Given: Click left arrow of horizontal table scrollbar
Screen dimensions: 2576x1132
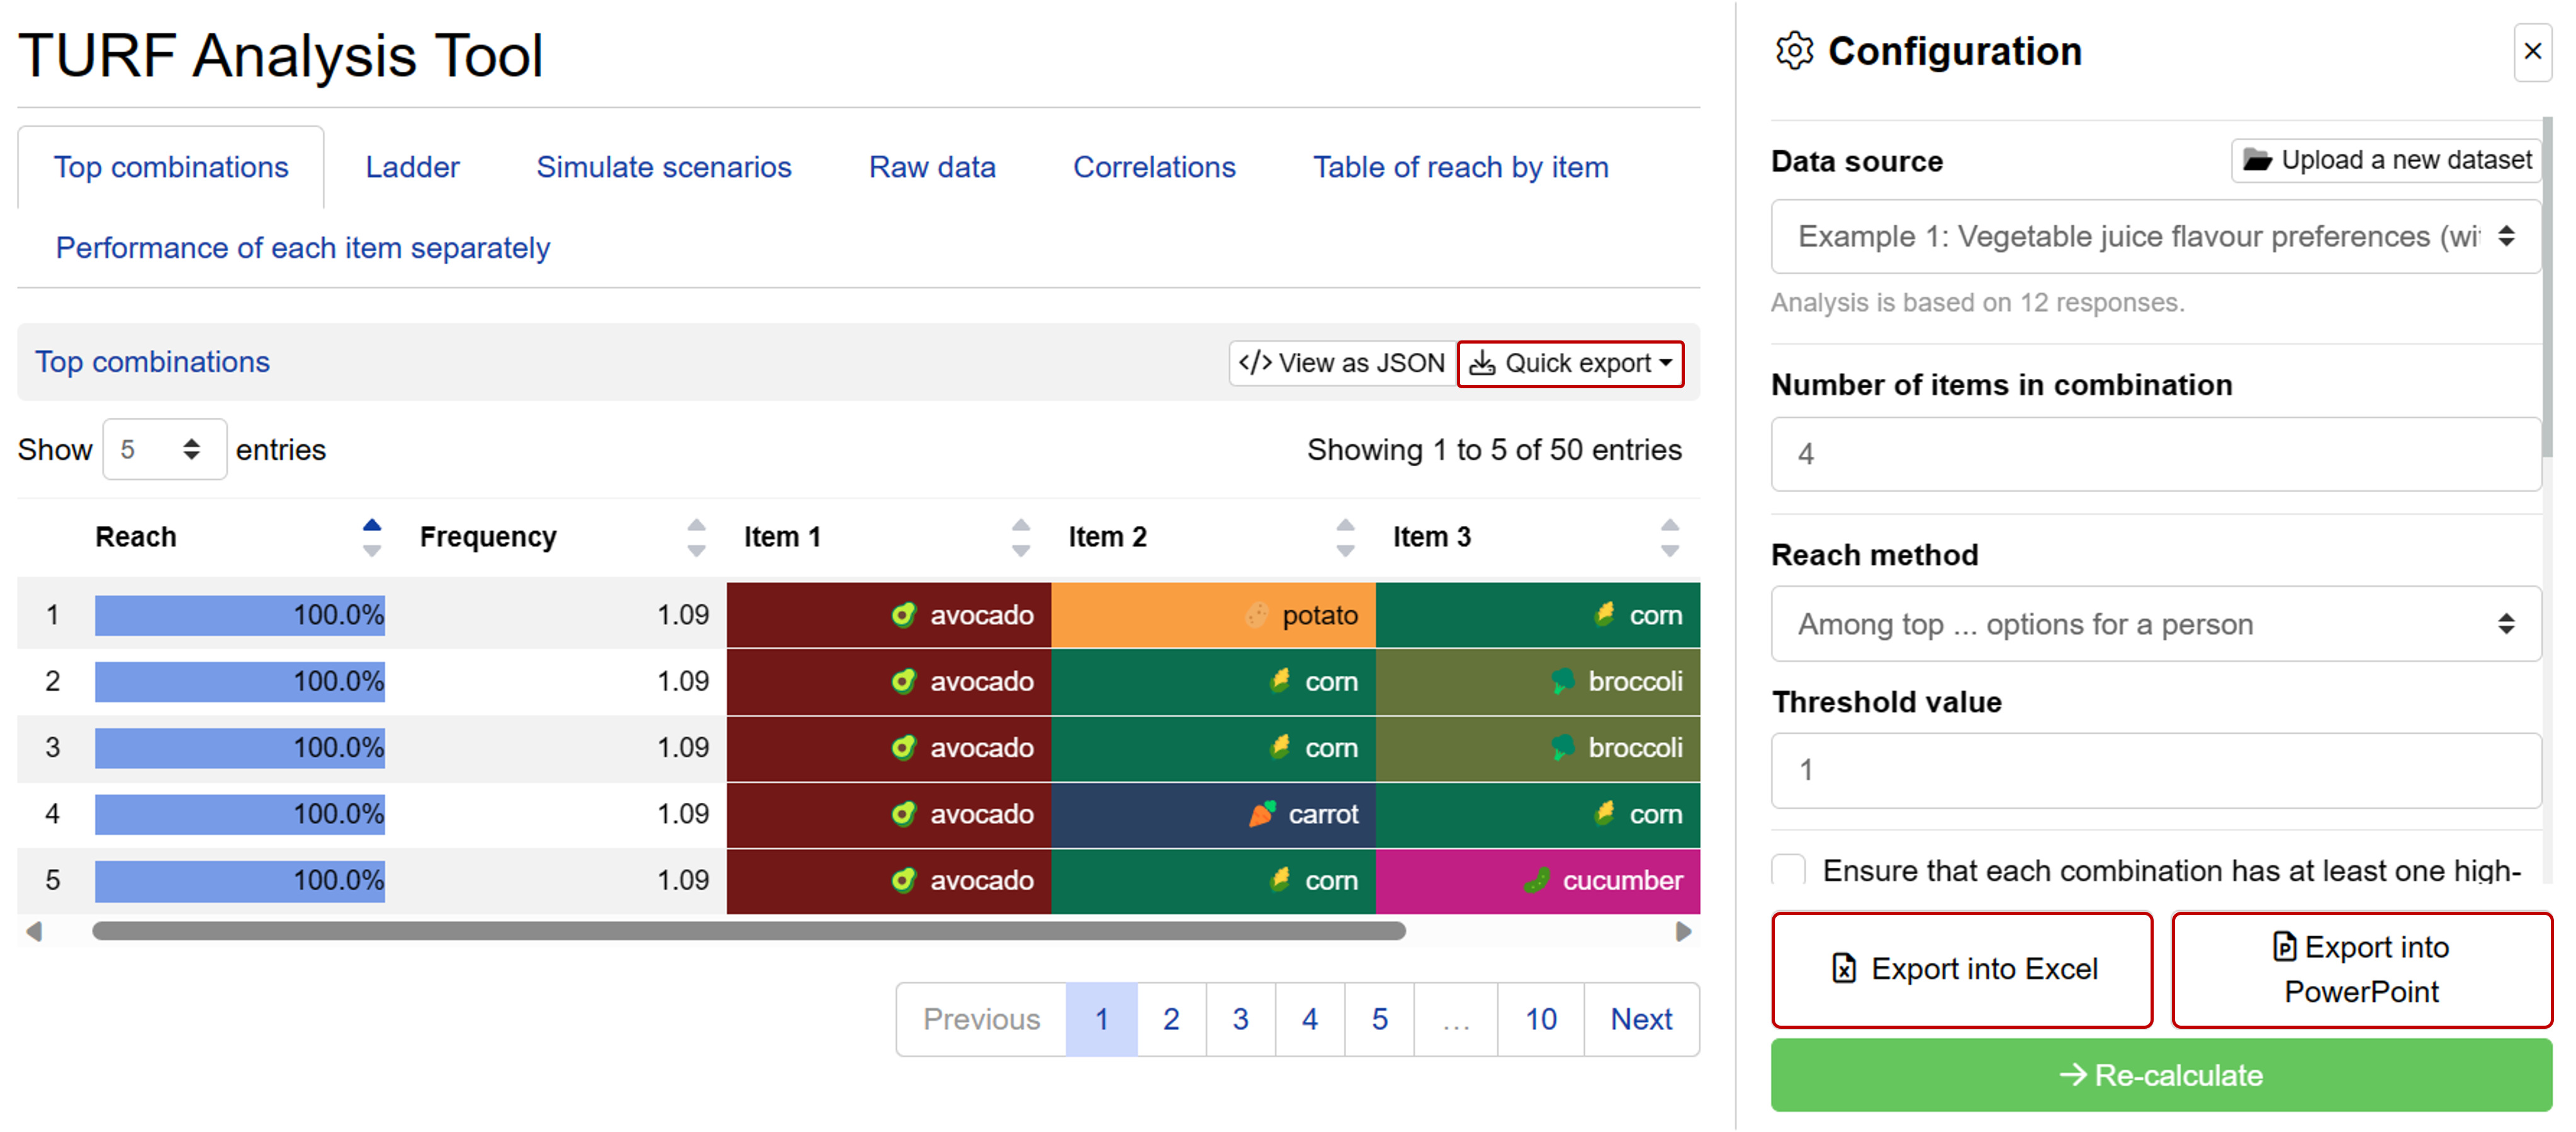Looking at the screenshot, I should 34,931.
